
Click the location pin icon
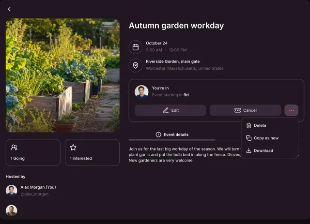click(136, 65)
